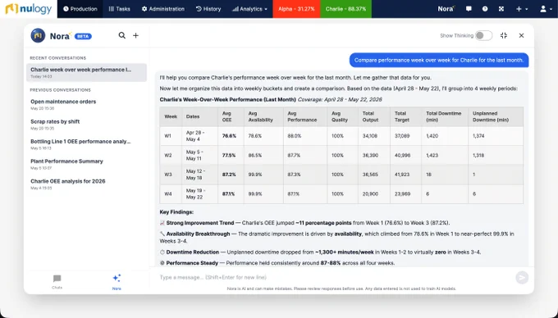Click the Key Findings heading
The width and height of the screenshot is (558, 318).
point(176,212)
